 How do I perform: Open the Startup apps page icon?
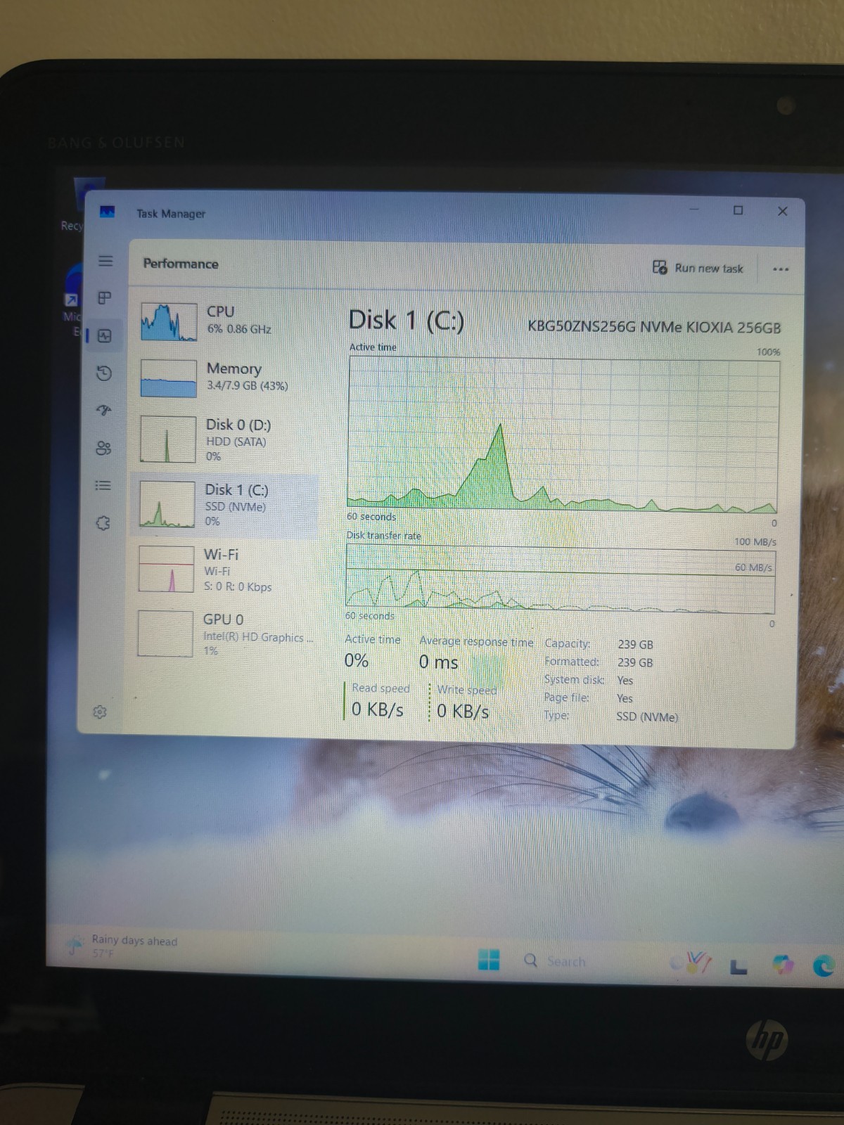click(x=104, y=411)
